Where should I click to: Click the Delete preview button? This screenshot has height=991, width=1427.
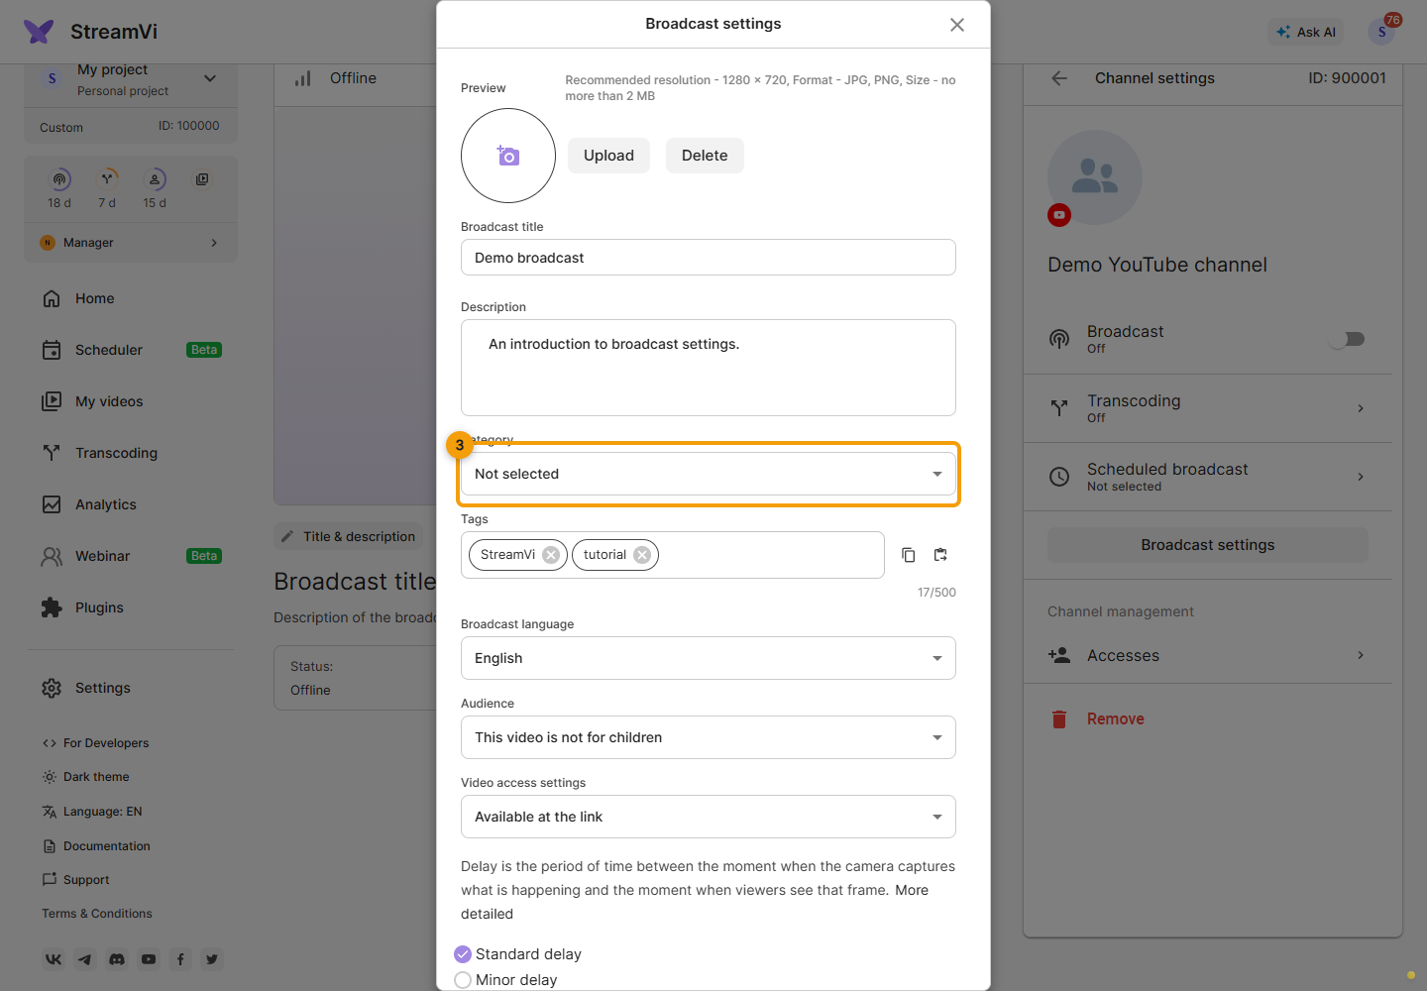click(705, 156)
